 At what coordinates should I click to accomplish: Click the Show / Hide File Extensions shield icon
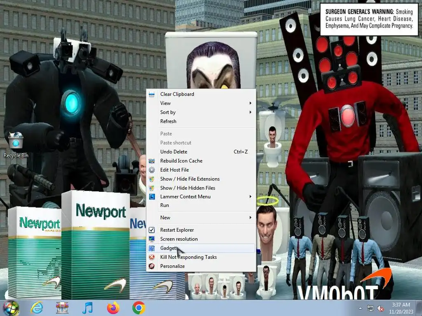[x=152, y=179]
